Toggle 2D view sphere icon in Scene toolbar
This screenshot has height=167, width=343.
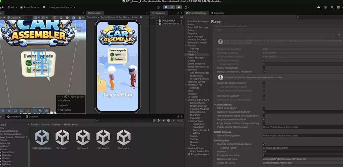(x=55, y=17)
